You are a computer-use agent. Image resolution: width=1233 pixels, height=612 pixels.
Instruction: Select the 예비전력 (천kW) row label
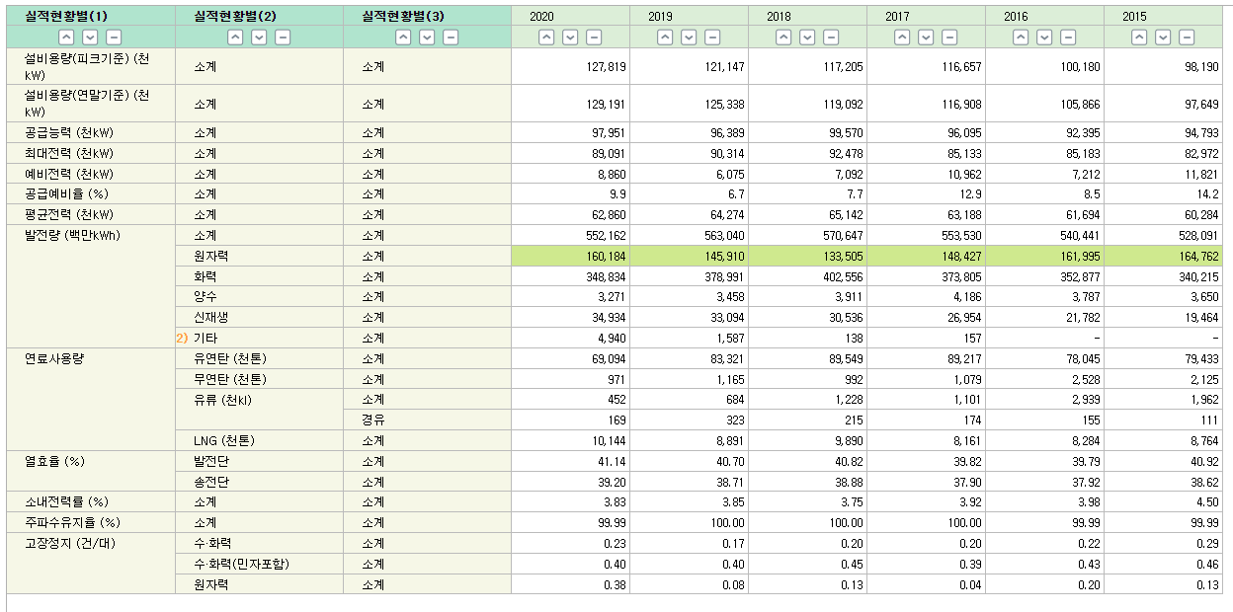69,174
